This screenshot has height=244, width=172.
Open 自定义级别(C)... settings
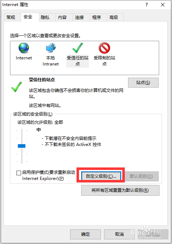point(101,176)
